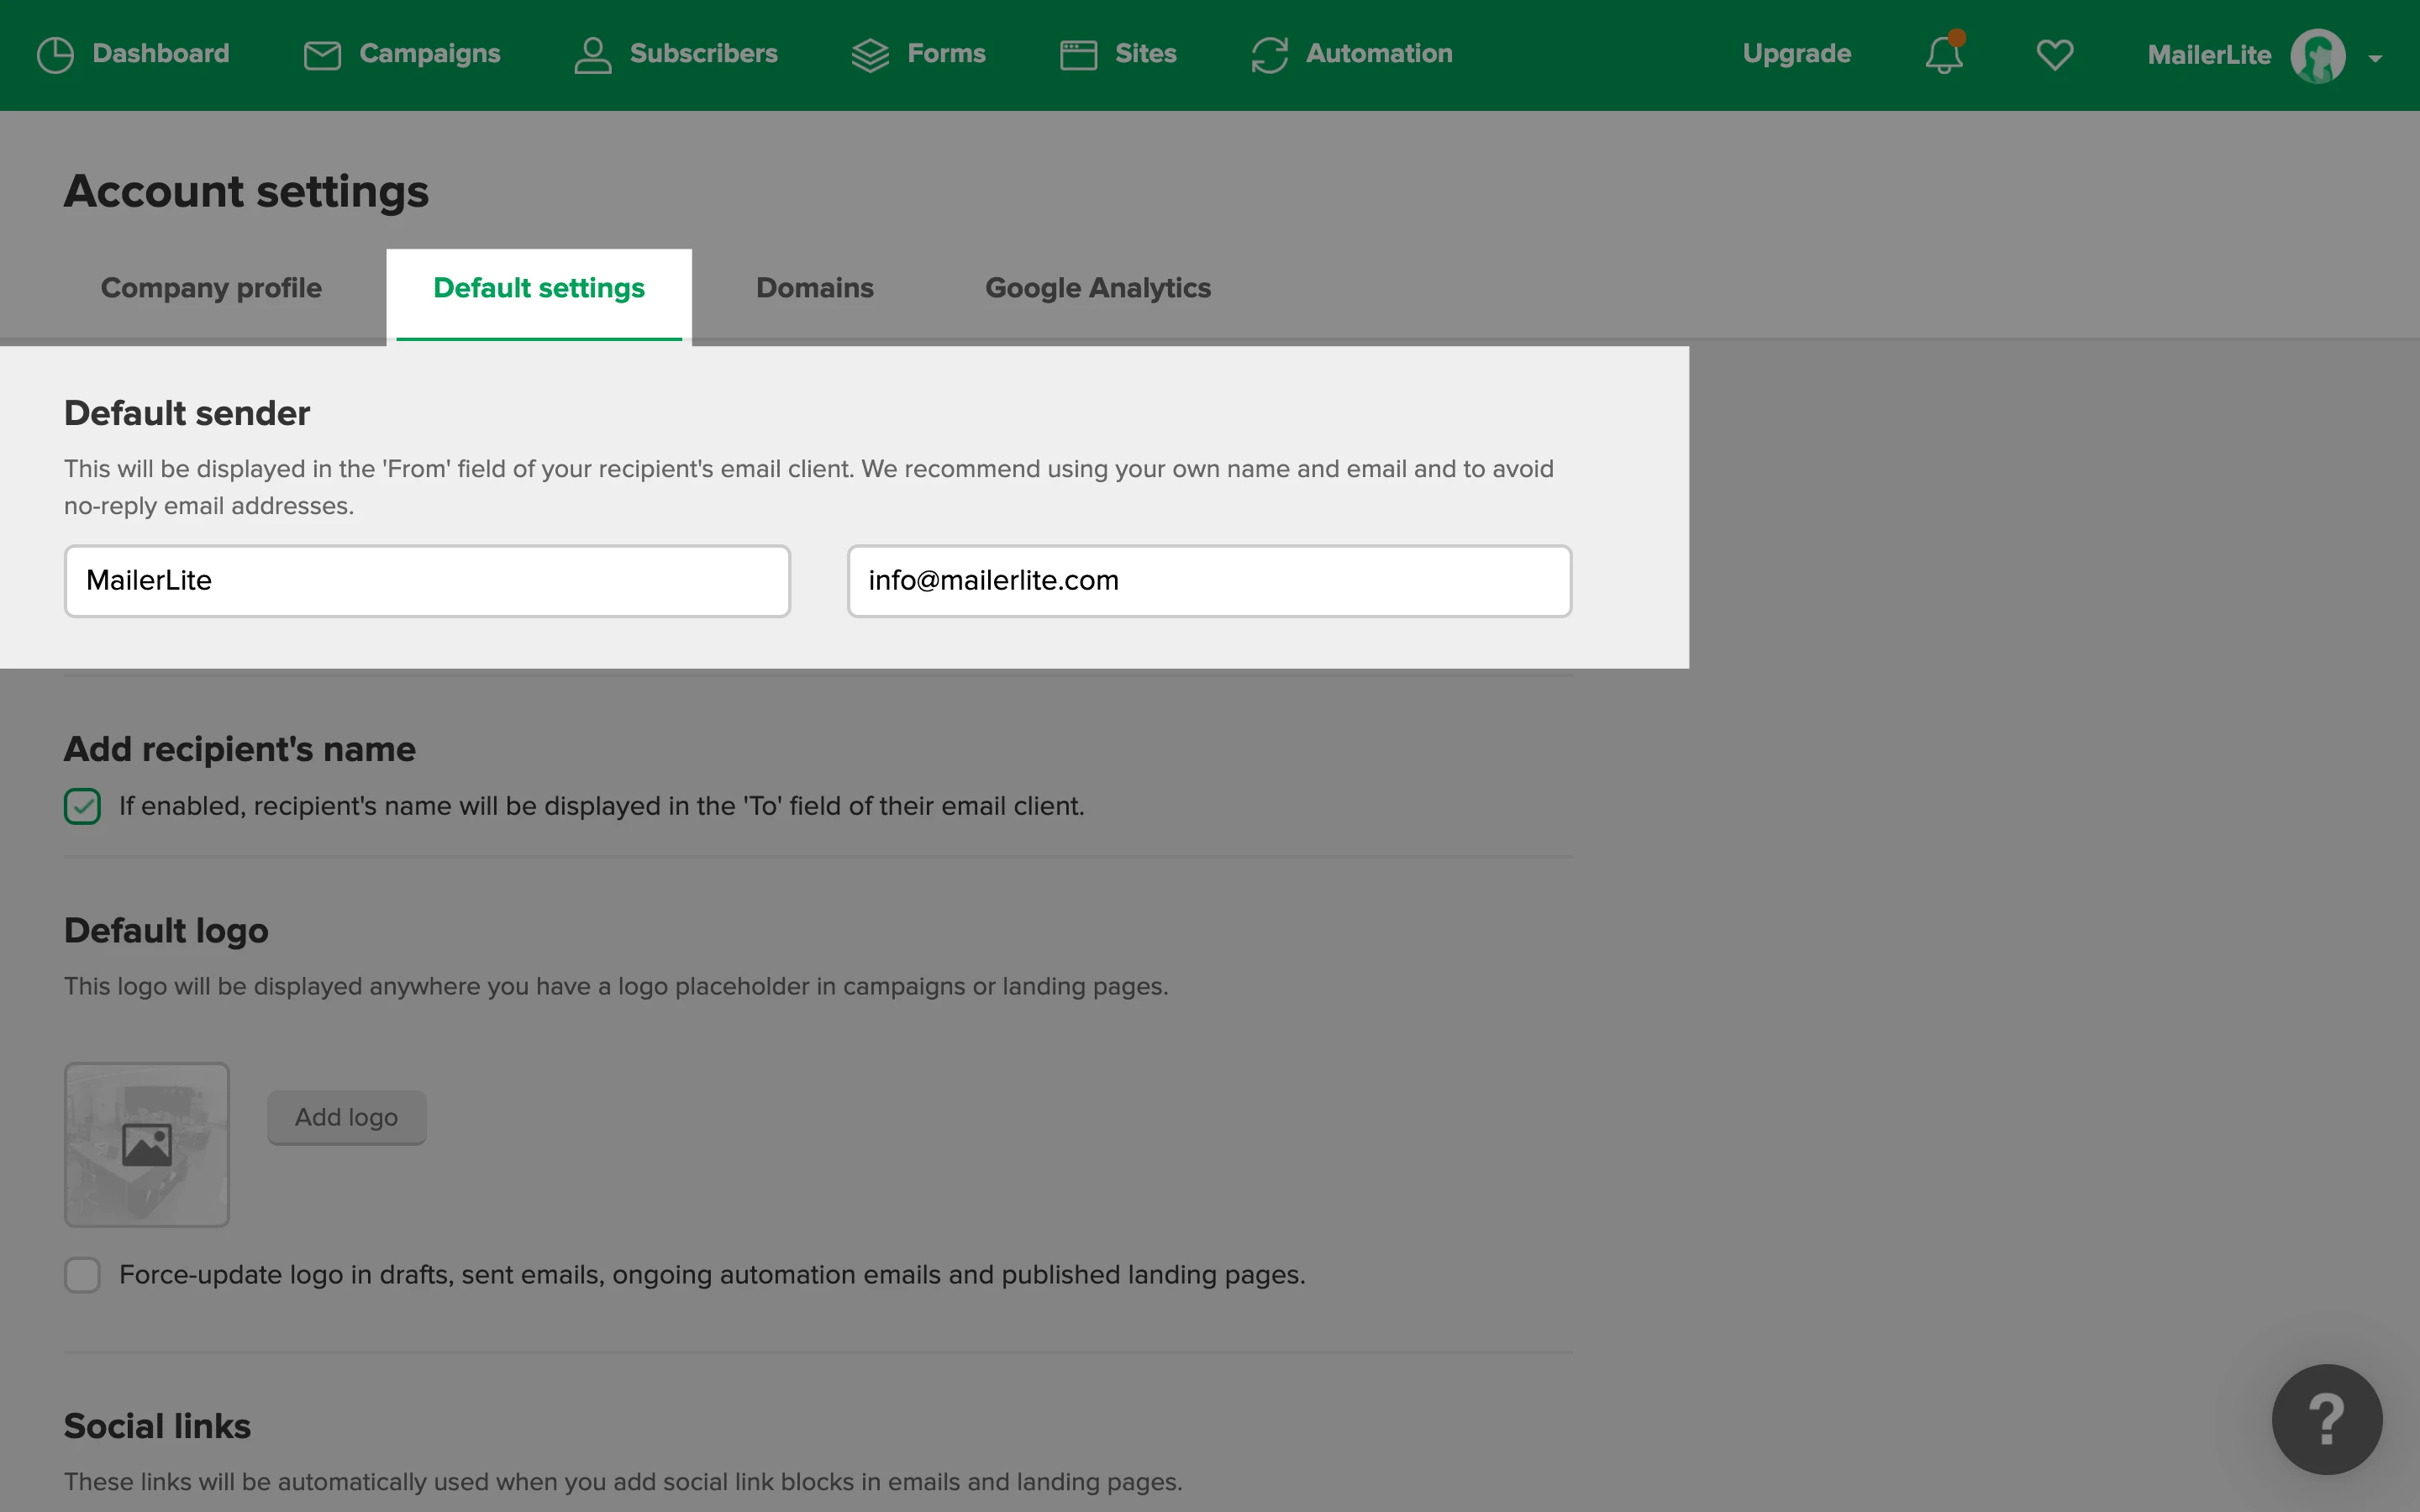Image resolution: width=2420 pixels, height=1512 pixels.
Task: Open the question mark help bubble
Action: click(2326, 1418)
